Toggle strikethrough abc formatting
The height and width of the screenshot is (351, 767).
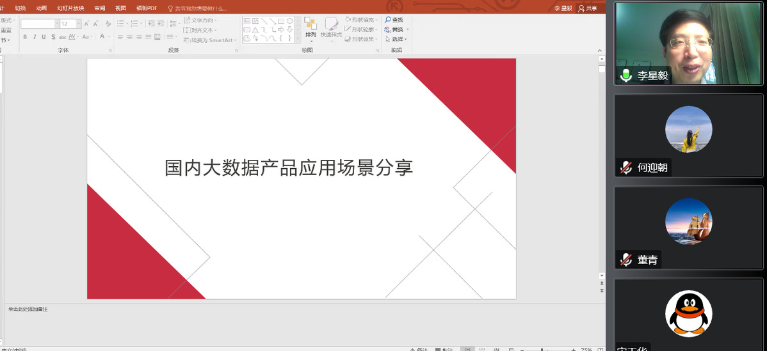pyautogui.click(x=63, y=37)
